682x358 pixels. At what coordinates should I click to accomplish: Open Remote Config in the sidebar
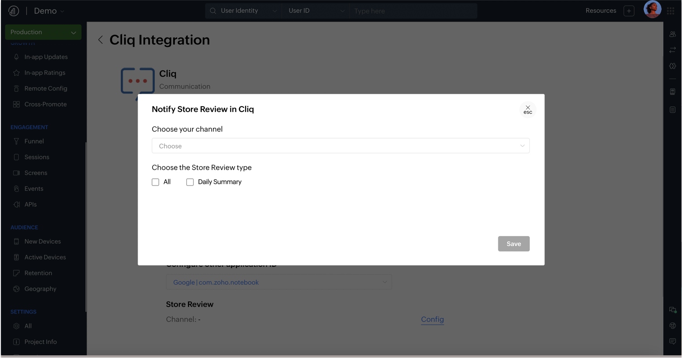[46, 88]
